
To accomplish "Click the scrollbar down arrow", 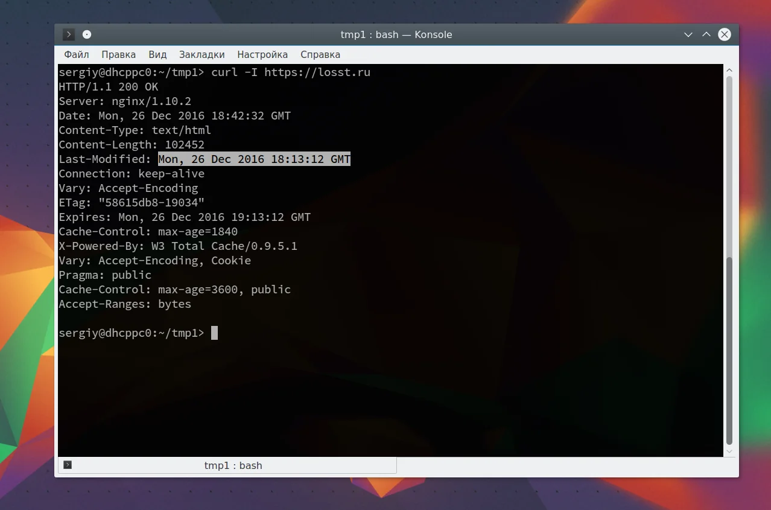I will (729, 451).
